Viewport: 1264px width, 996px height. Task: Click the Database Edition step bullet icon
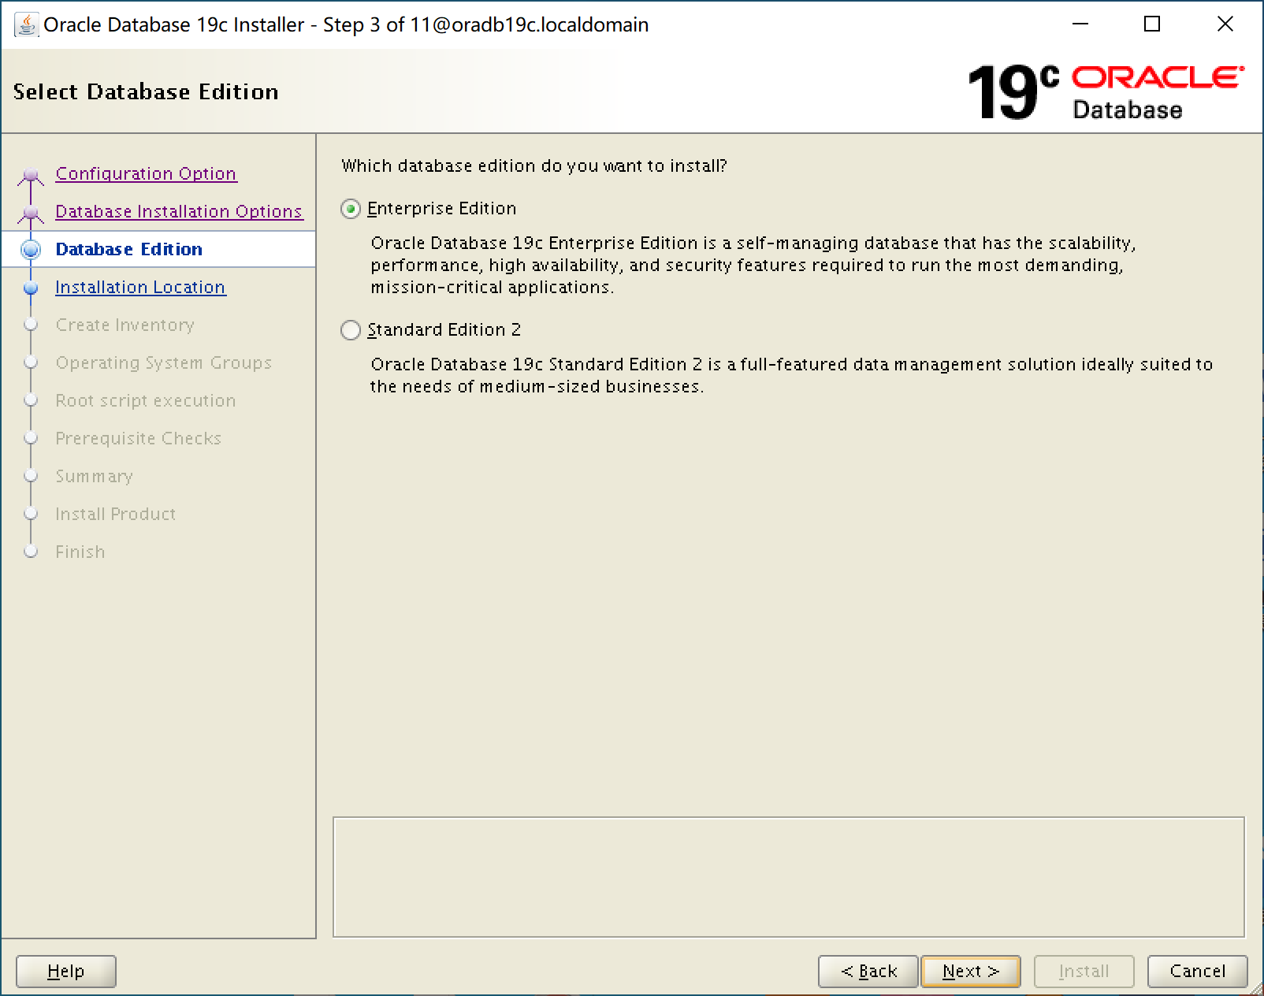[31, 250]
